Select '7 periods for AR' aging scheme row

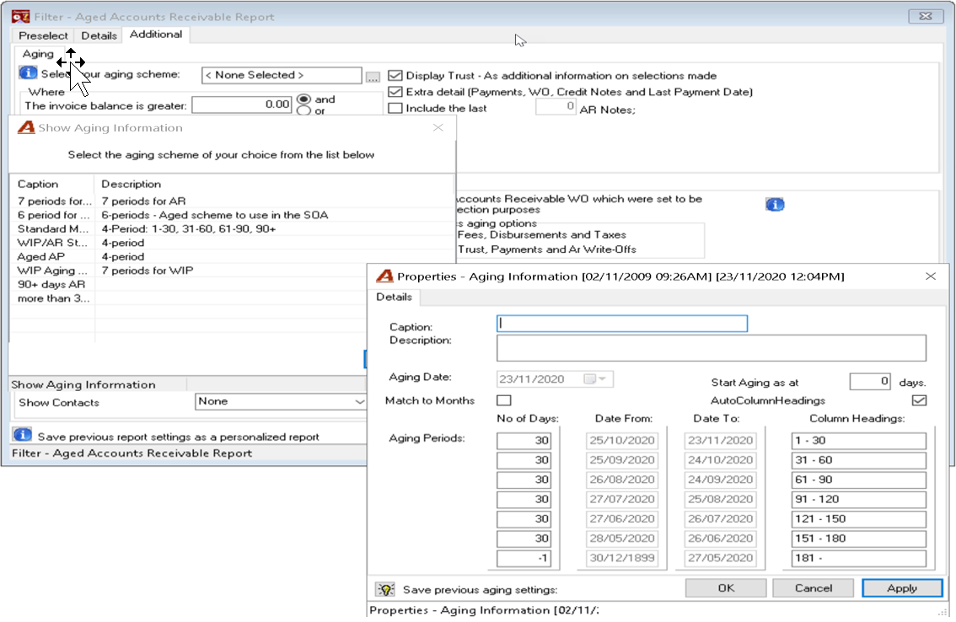[232, 201]
